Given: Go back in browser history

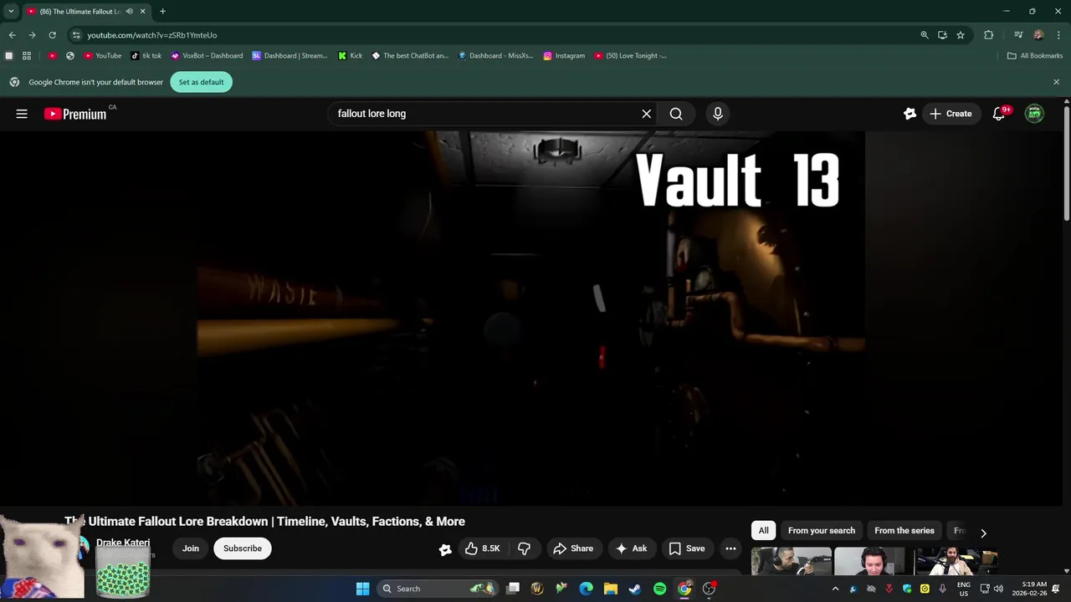Looking at the screenshot, I should pos(12,35).
